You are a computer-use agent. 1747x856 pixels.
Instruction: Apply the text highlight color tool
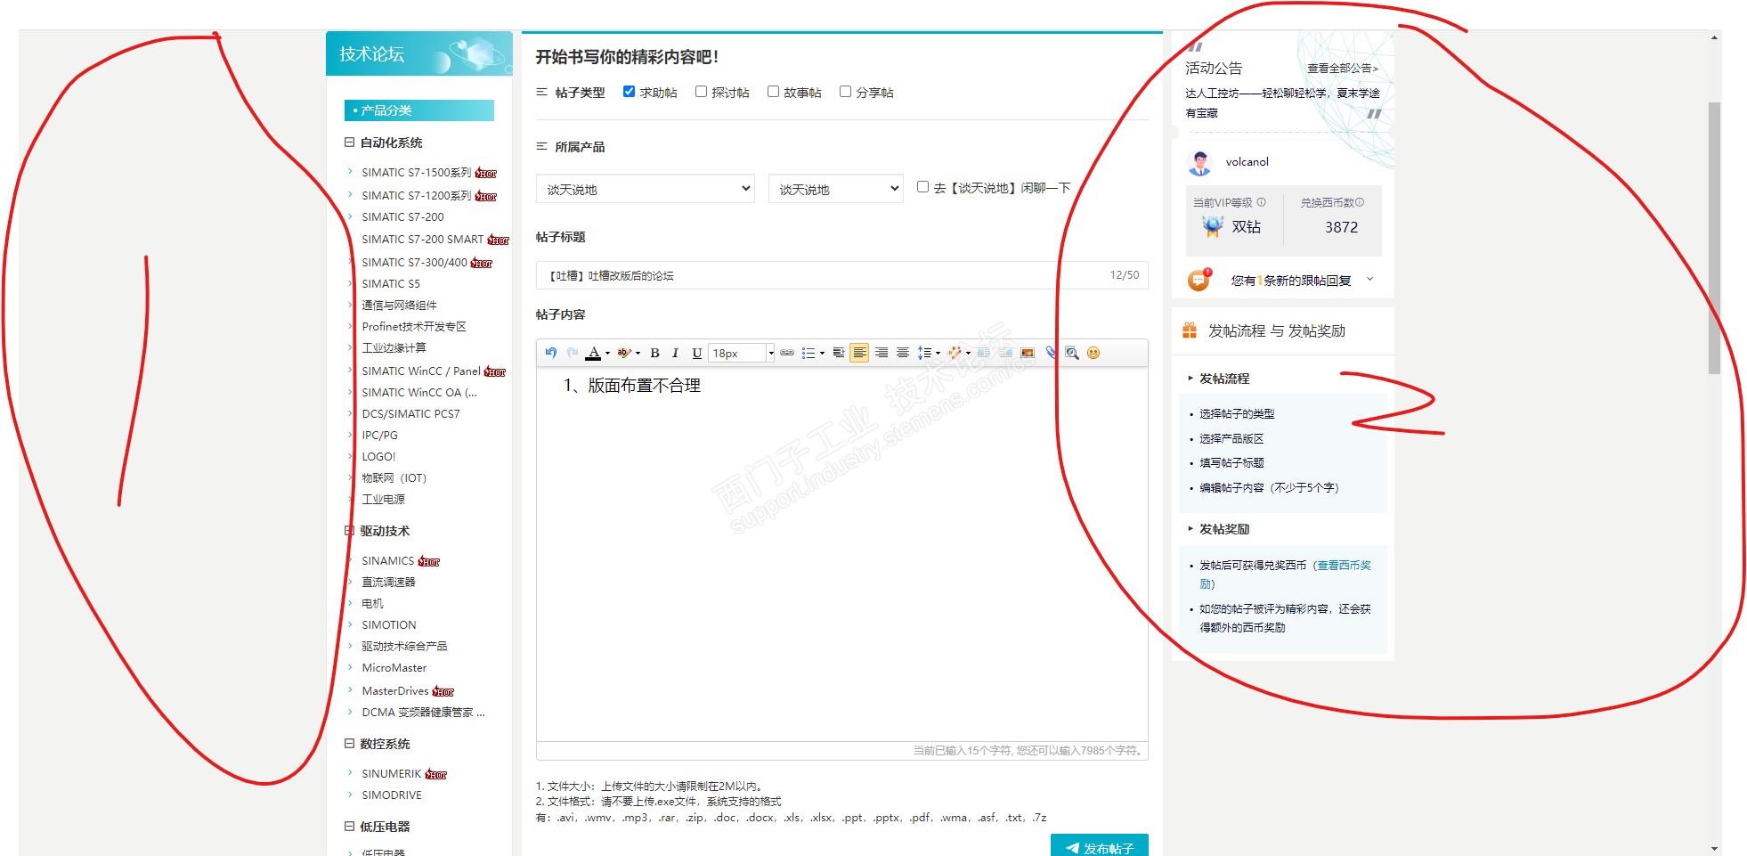[x=625, y=353]
